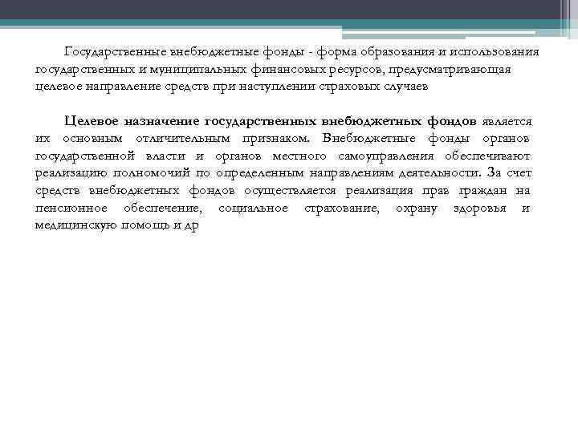Click the text "социальное страхование"

299,208
